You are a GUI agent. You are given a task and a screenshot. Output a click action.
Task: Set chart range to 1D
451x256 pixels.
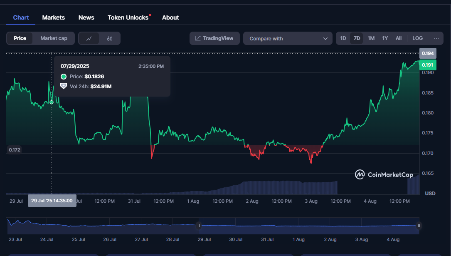tap(343, 38)
